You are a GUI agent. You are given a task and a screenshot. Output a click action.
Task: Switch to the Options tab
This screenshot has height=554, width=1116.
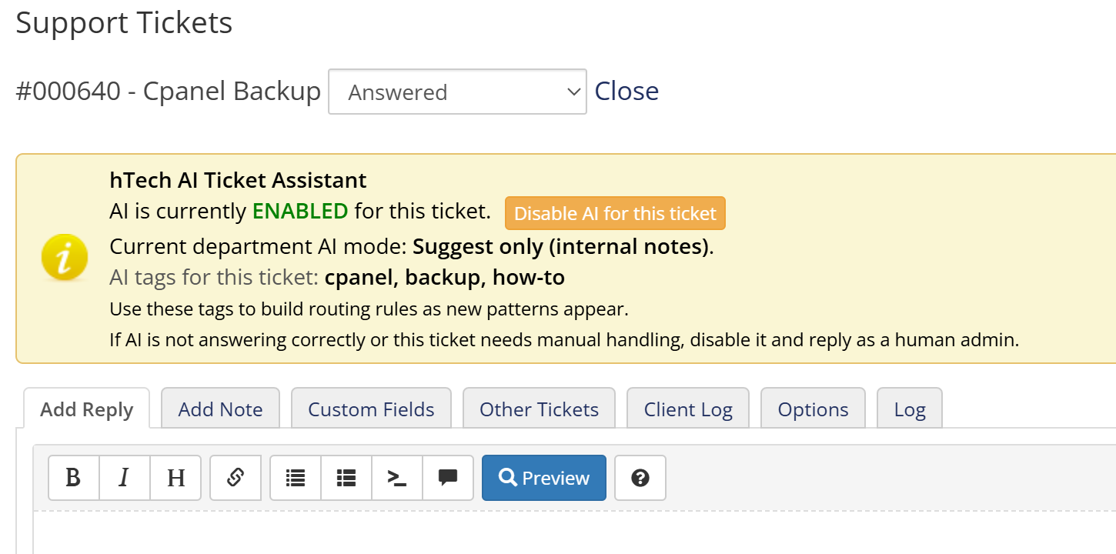(x=813, y=409)
